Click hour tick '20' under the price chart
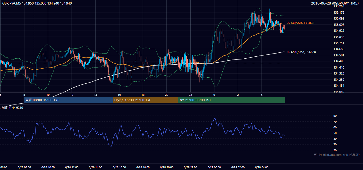The height and width of the screenshot is (170, 363). [x=167, y=95]
